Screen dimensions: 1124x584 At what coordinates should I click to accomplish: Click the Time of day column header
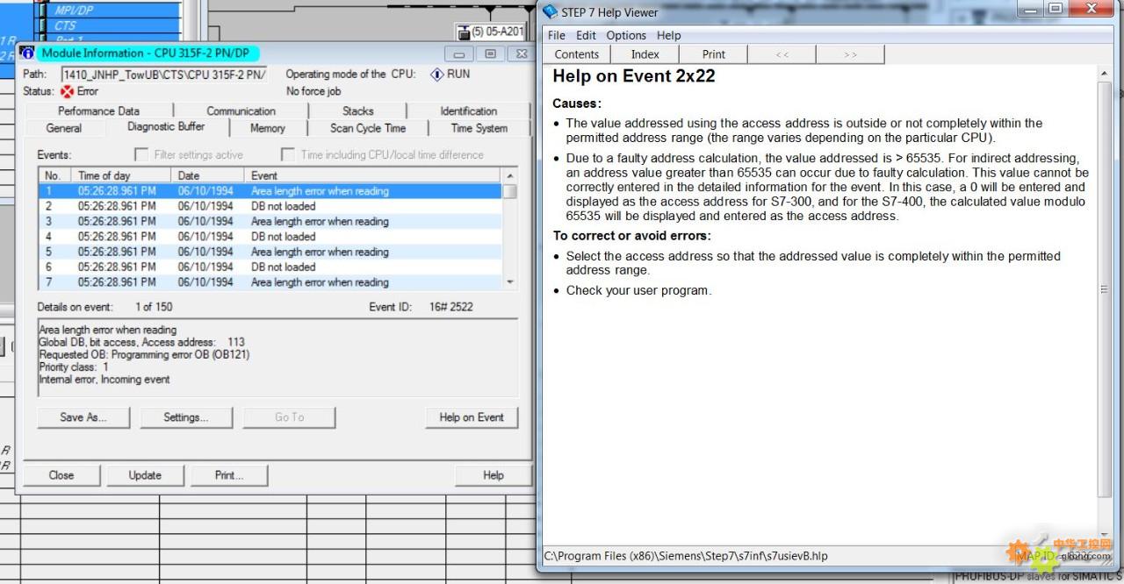[x=122, y=175]
